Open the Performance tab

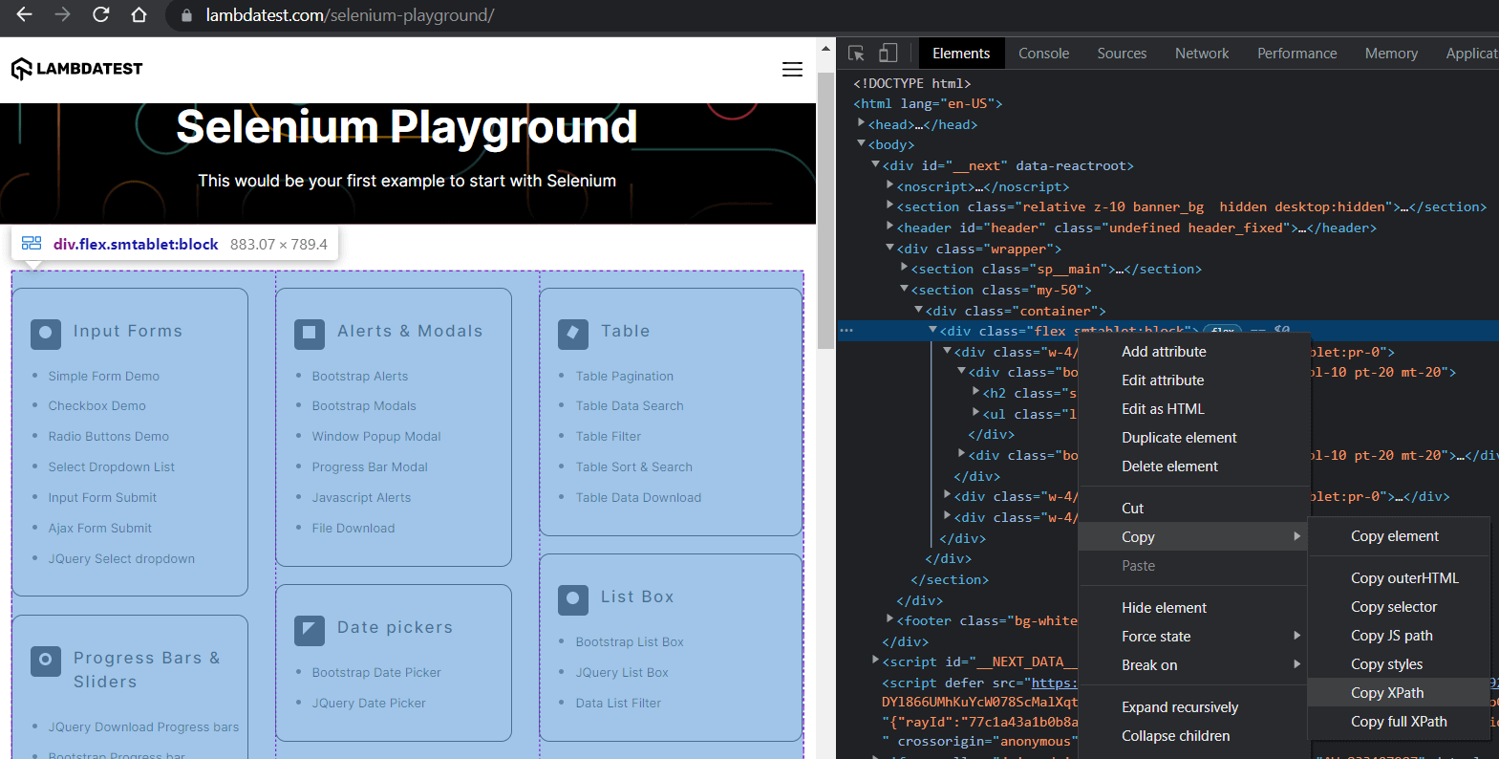click(x=1296, y=54)
